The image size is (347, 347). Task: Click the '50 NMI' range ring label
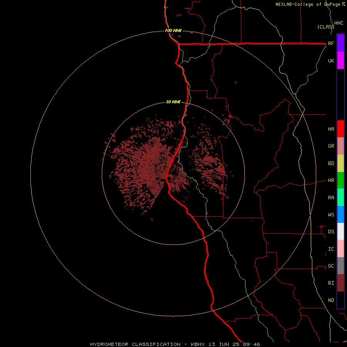coord(173,102)
